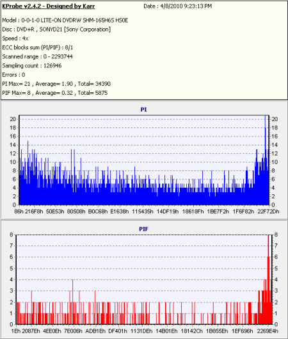This screenshot has width=288, height=339.
Task: Click the Model LITE-ON DVDRW line
Action: point(65,21)
